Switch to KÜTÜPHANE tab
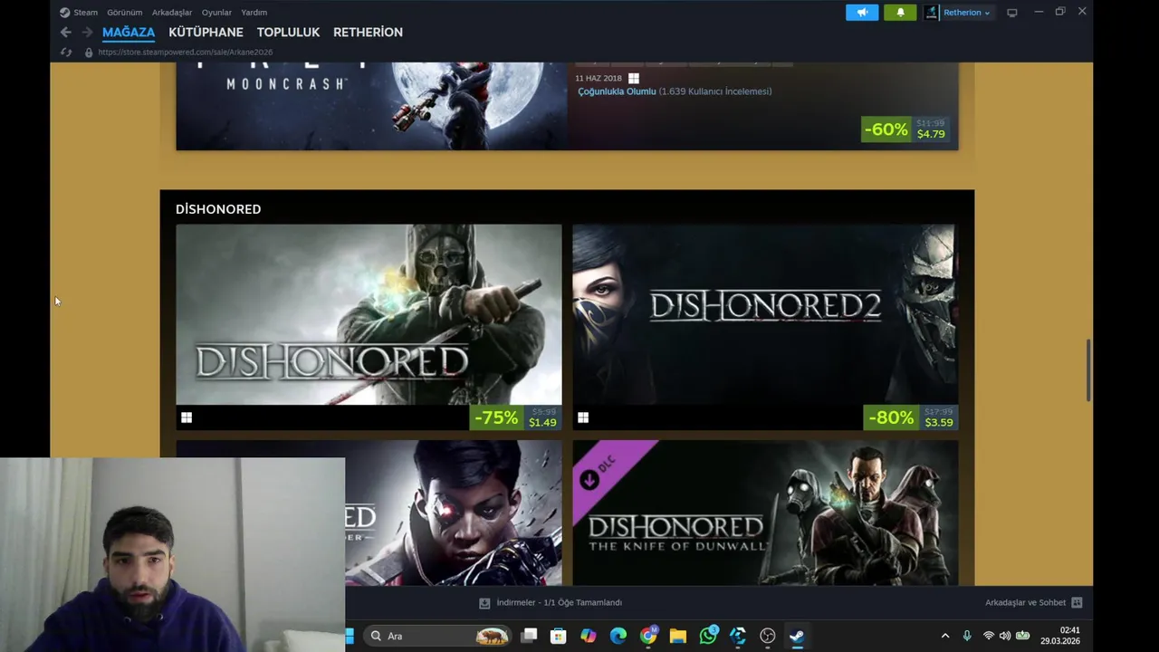 [206, 32]
